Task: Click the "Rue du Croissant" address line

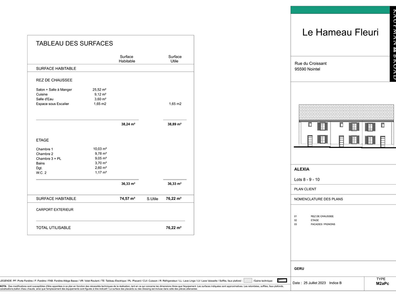Action: click(310, 63)
